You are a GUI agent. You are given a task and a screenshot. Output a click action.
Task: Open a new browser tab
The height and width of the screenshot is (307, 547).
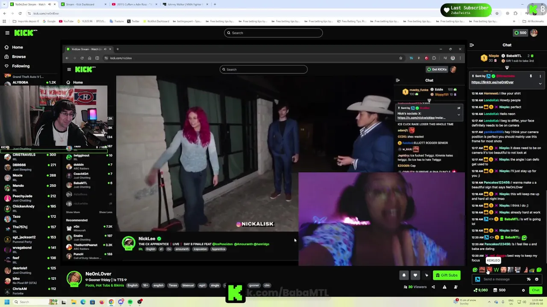215,4
